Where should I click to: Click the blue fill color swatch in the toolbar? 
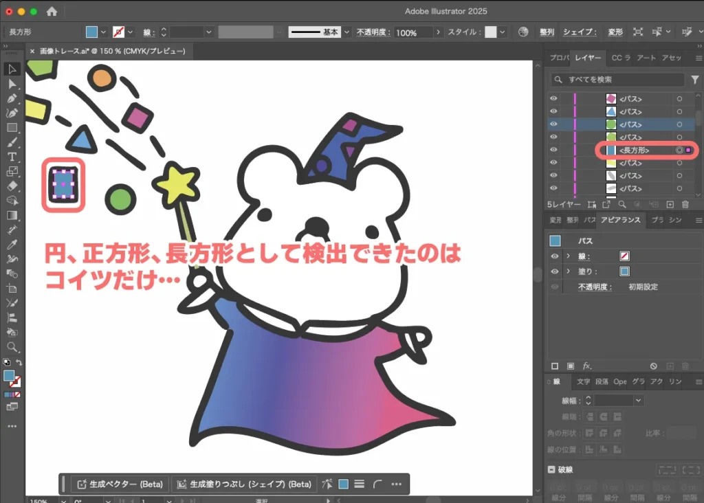(10, 377)
